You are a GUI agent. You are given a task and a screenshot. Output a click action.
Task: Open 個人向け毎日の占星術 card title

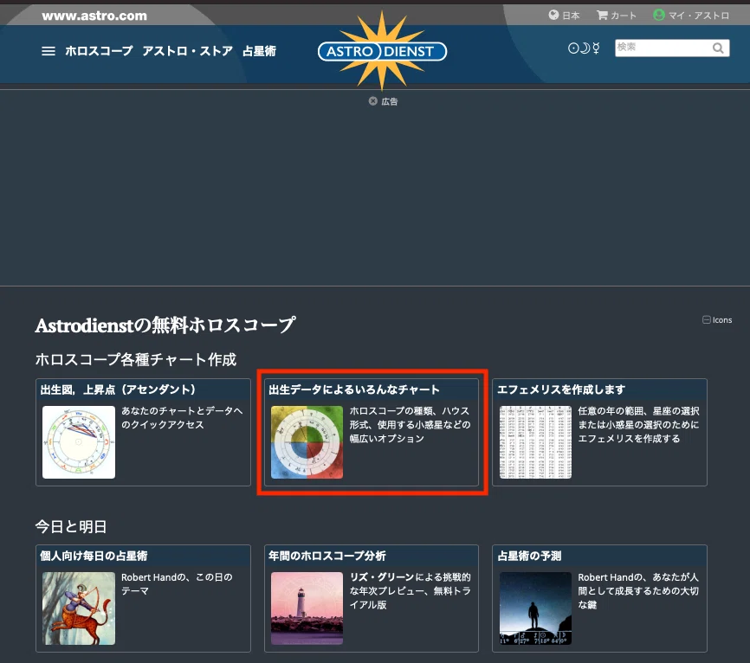point(94,556)
